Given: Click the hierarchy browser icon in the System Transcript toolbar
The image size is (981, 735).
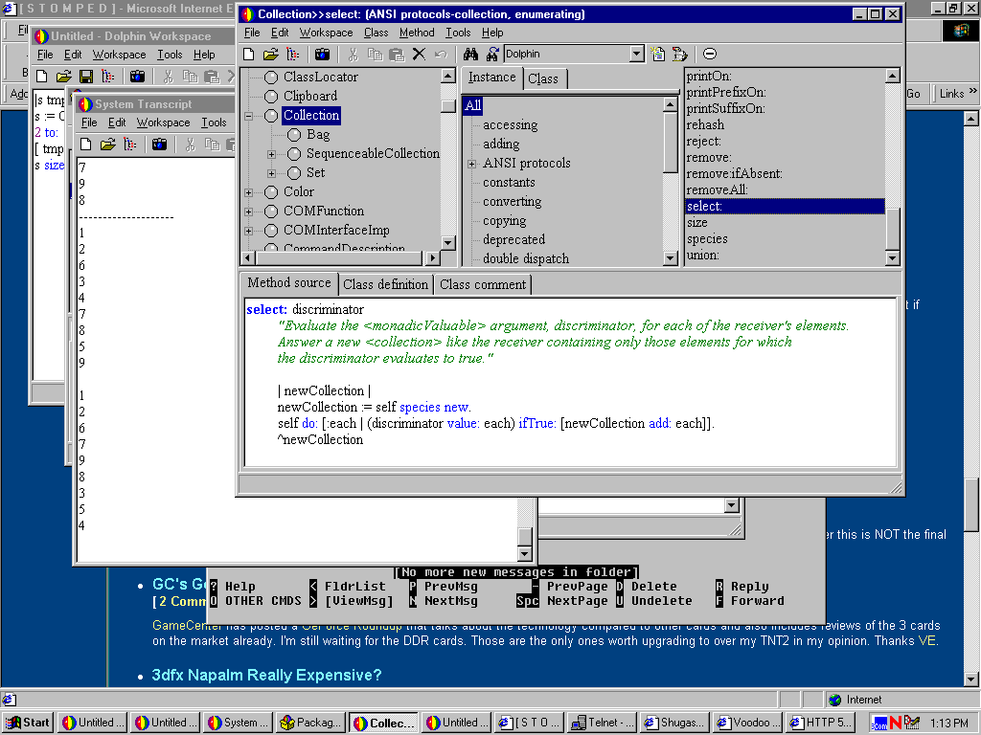Looking at the screenshot, I should pos(130,145).
